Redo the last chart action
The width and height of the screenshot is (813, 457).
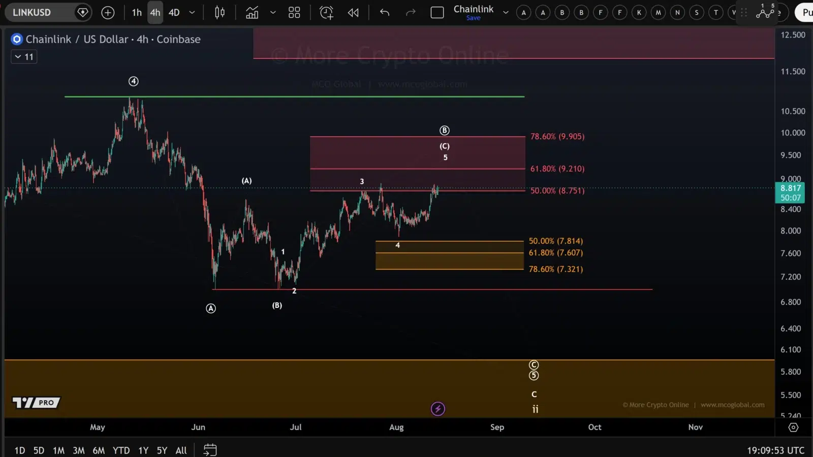tap(411, 12)
